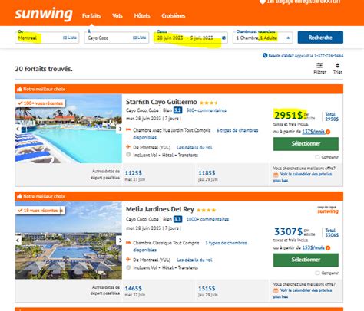Click the calendar icon in Dates field

pos(223,38)
